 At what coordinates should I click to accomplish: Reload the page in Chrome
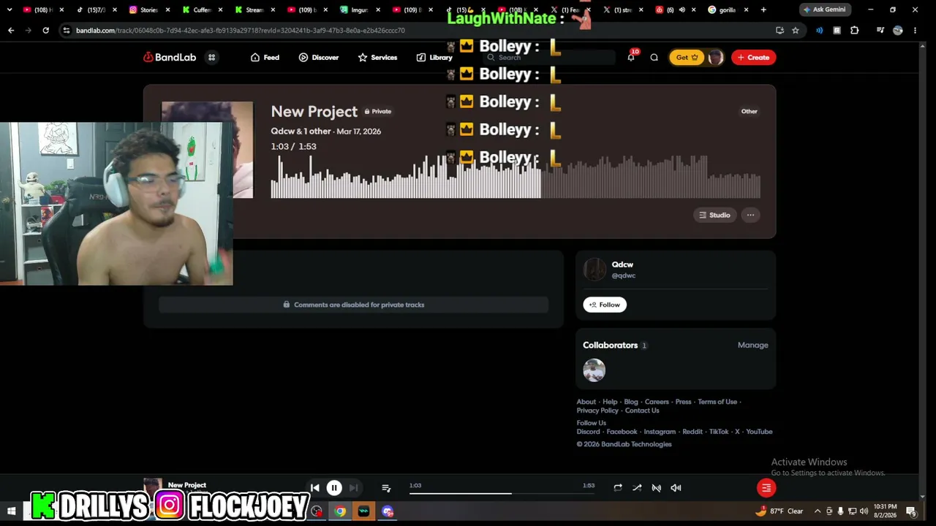(x=45, y=30)
